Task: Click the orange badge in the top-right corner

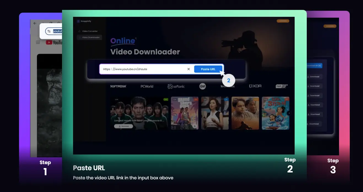Action: (x=283, y=21)
